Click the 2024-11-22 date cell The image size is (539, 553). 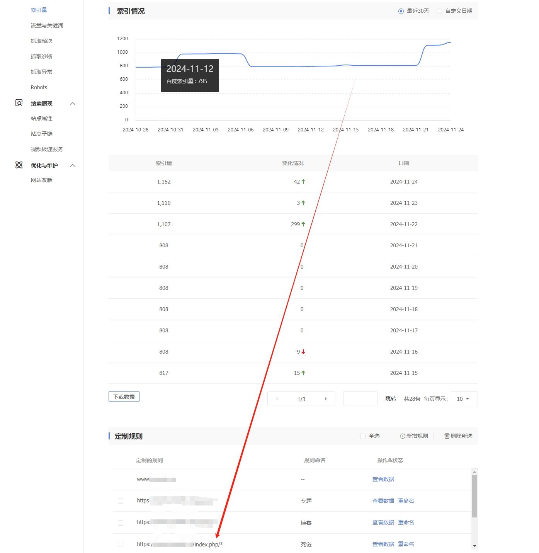point(404,224)
